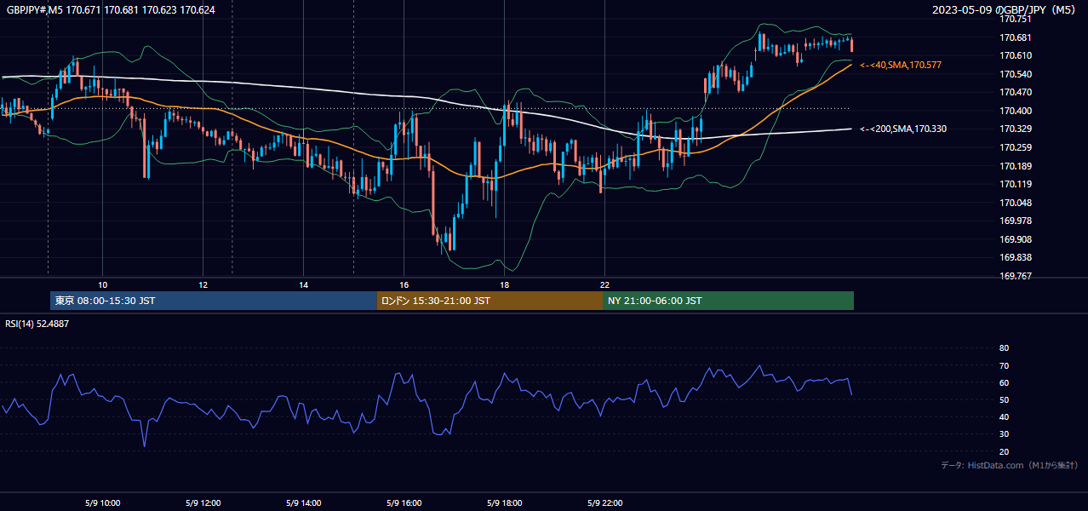The image size is (1088, 511).
Task: Select the 200 SMA 170.330 white label
Action: 903,129
